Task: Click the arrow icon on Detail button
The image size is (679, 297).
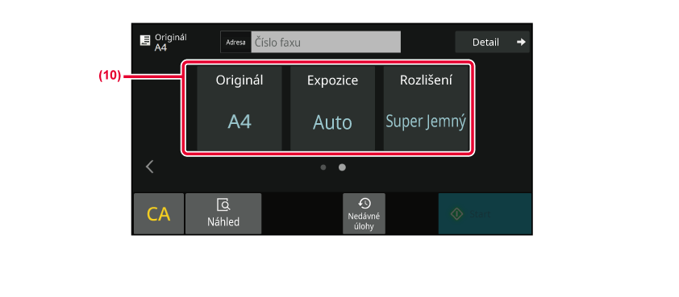Action: 521,42
